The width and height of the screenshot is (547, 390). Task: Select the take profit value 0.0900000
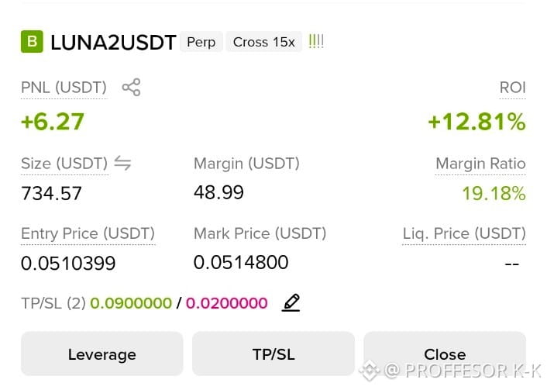[x=131, y=302]
